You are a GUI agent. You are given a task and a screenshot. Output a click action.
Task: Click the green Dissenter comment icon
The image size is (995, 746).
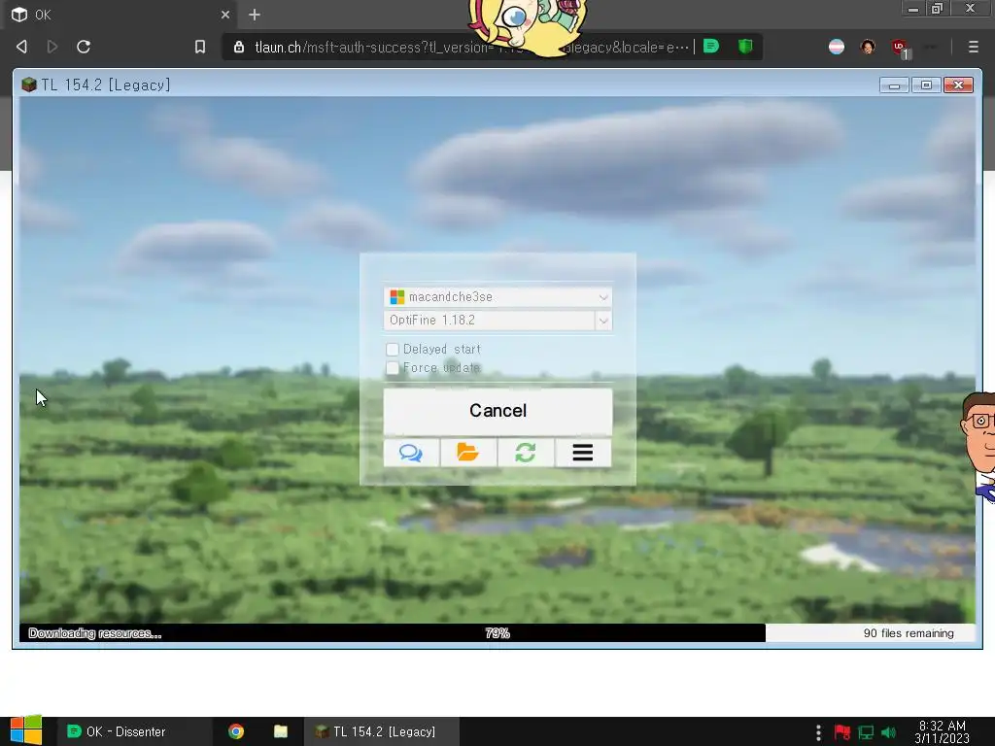pyautogui.click(x=711, y=47)
